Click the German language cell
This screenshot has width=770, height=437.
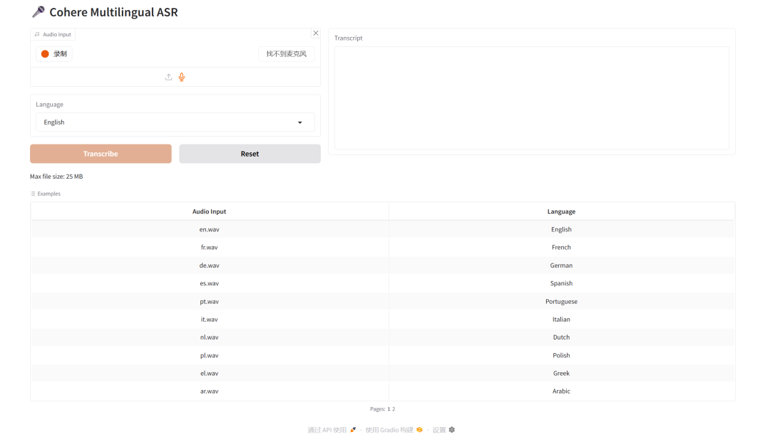point(561,265)
